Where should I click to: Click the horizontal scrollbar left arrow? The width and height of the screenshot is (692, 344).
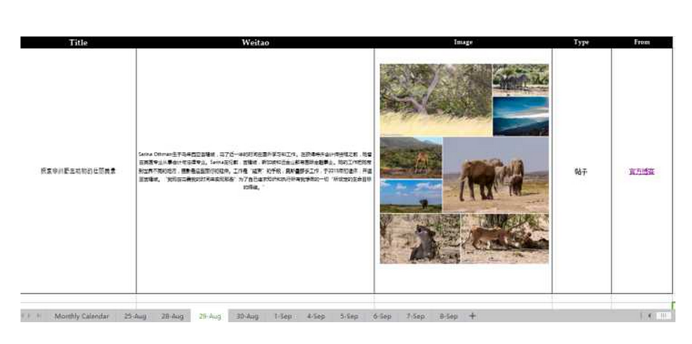[x=649, y=316]
